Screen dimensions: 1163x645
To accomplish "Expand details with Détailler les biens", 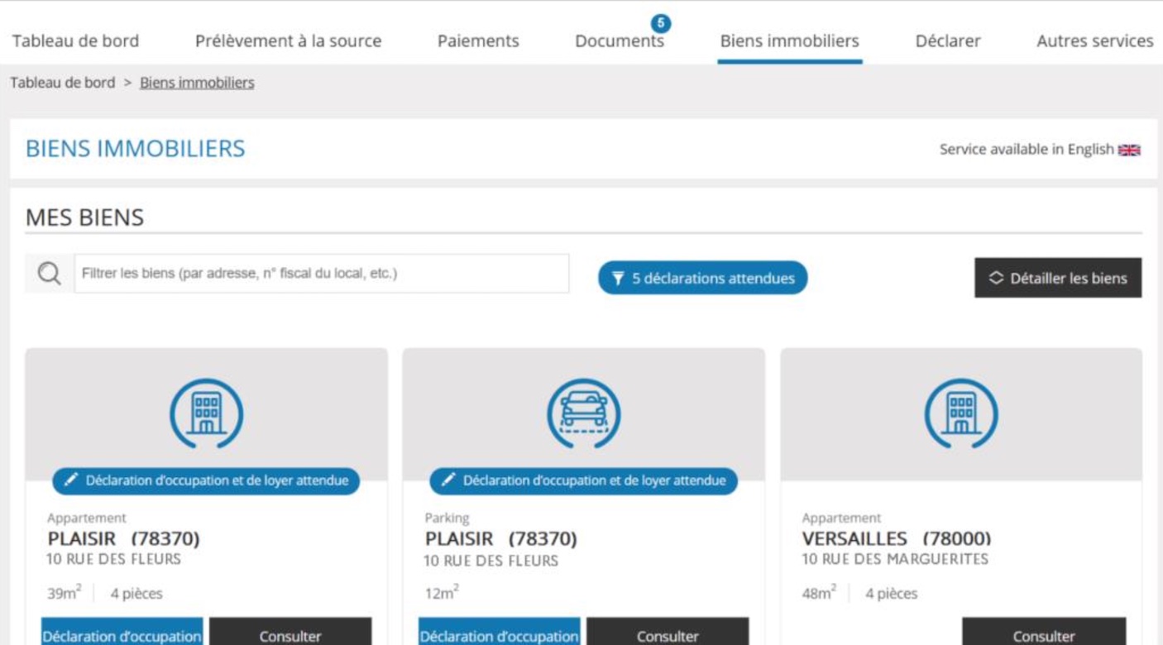I will point(1058,278).
